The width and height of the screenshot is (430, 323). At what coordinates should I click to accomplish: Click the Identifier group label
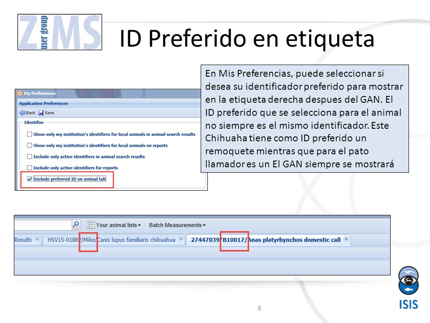[x=34, y=122]
